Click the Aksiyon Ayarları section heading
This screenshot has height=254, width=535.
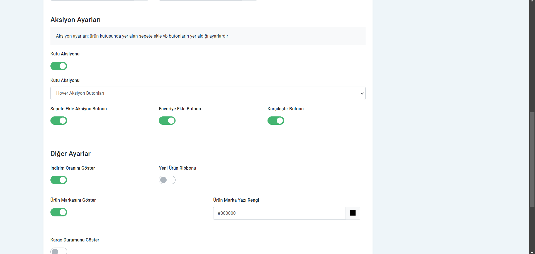coord(76,20)
